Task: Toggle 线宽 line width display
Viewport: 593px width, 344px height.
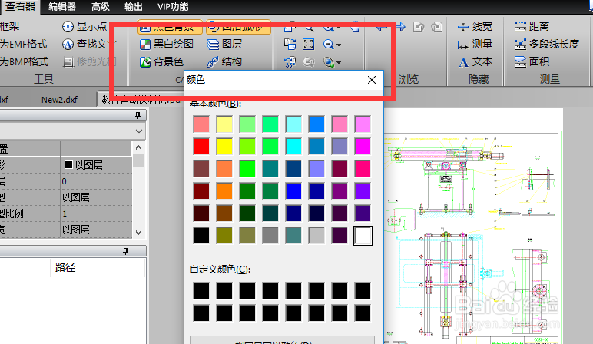Action: [x=475, y=26]
